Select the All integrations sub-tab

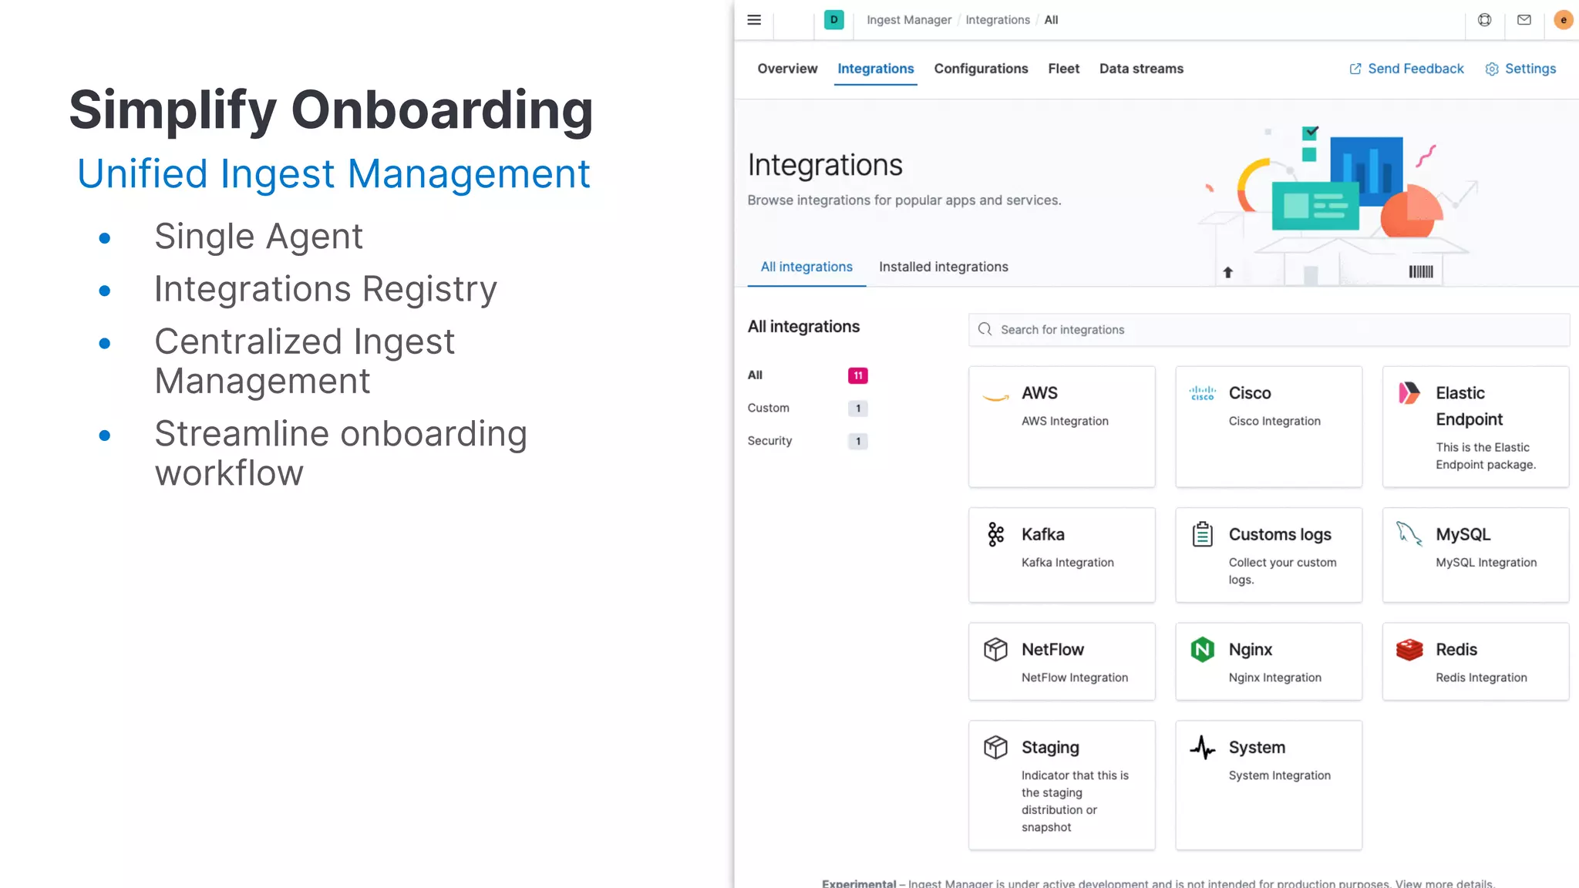(806, 267)
